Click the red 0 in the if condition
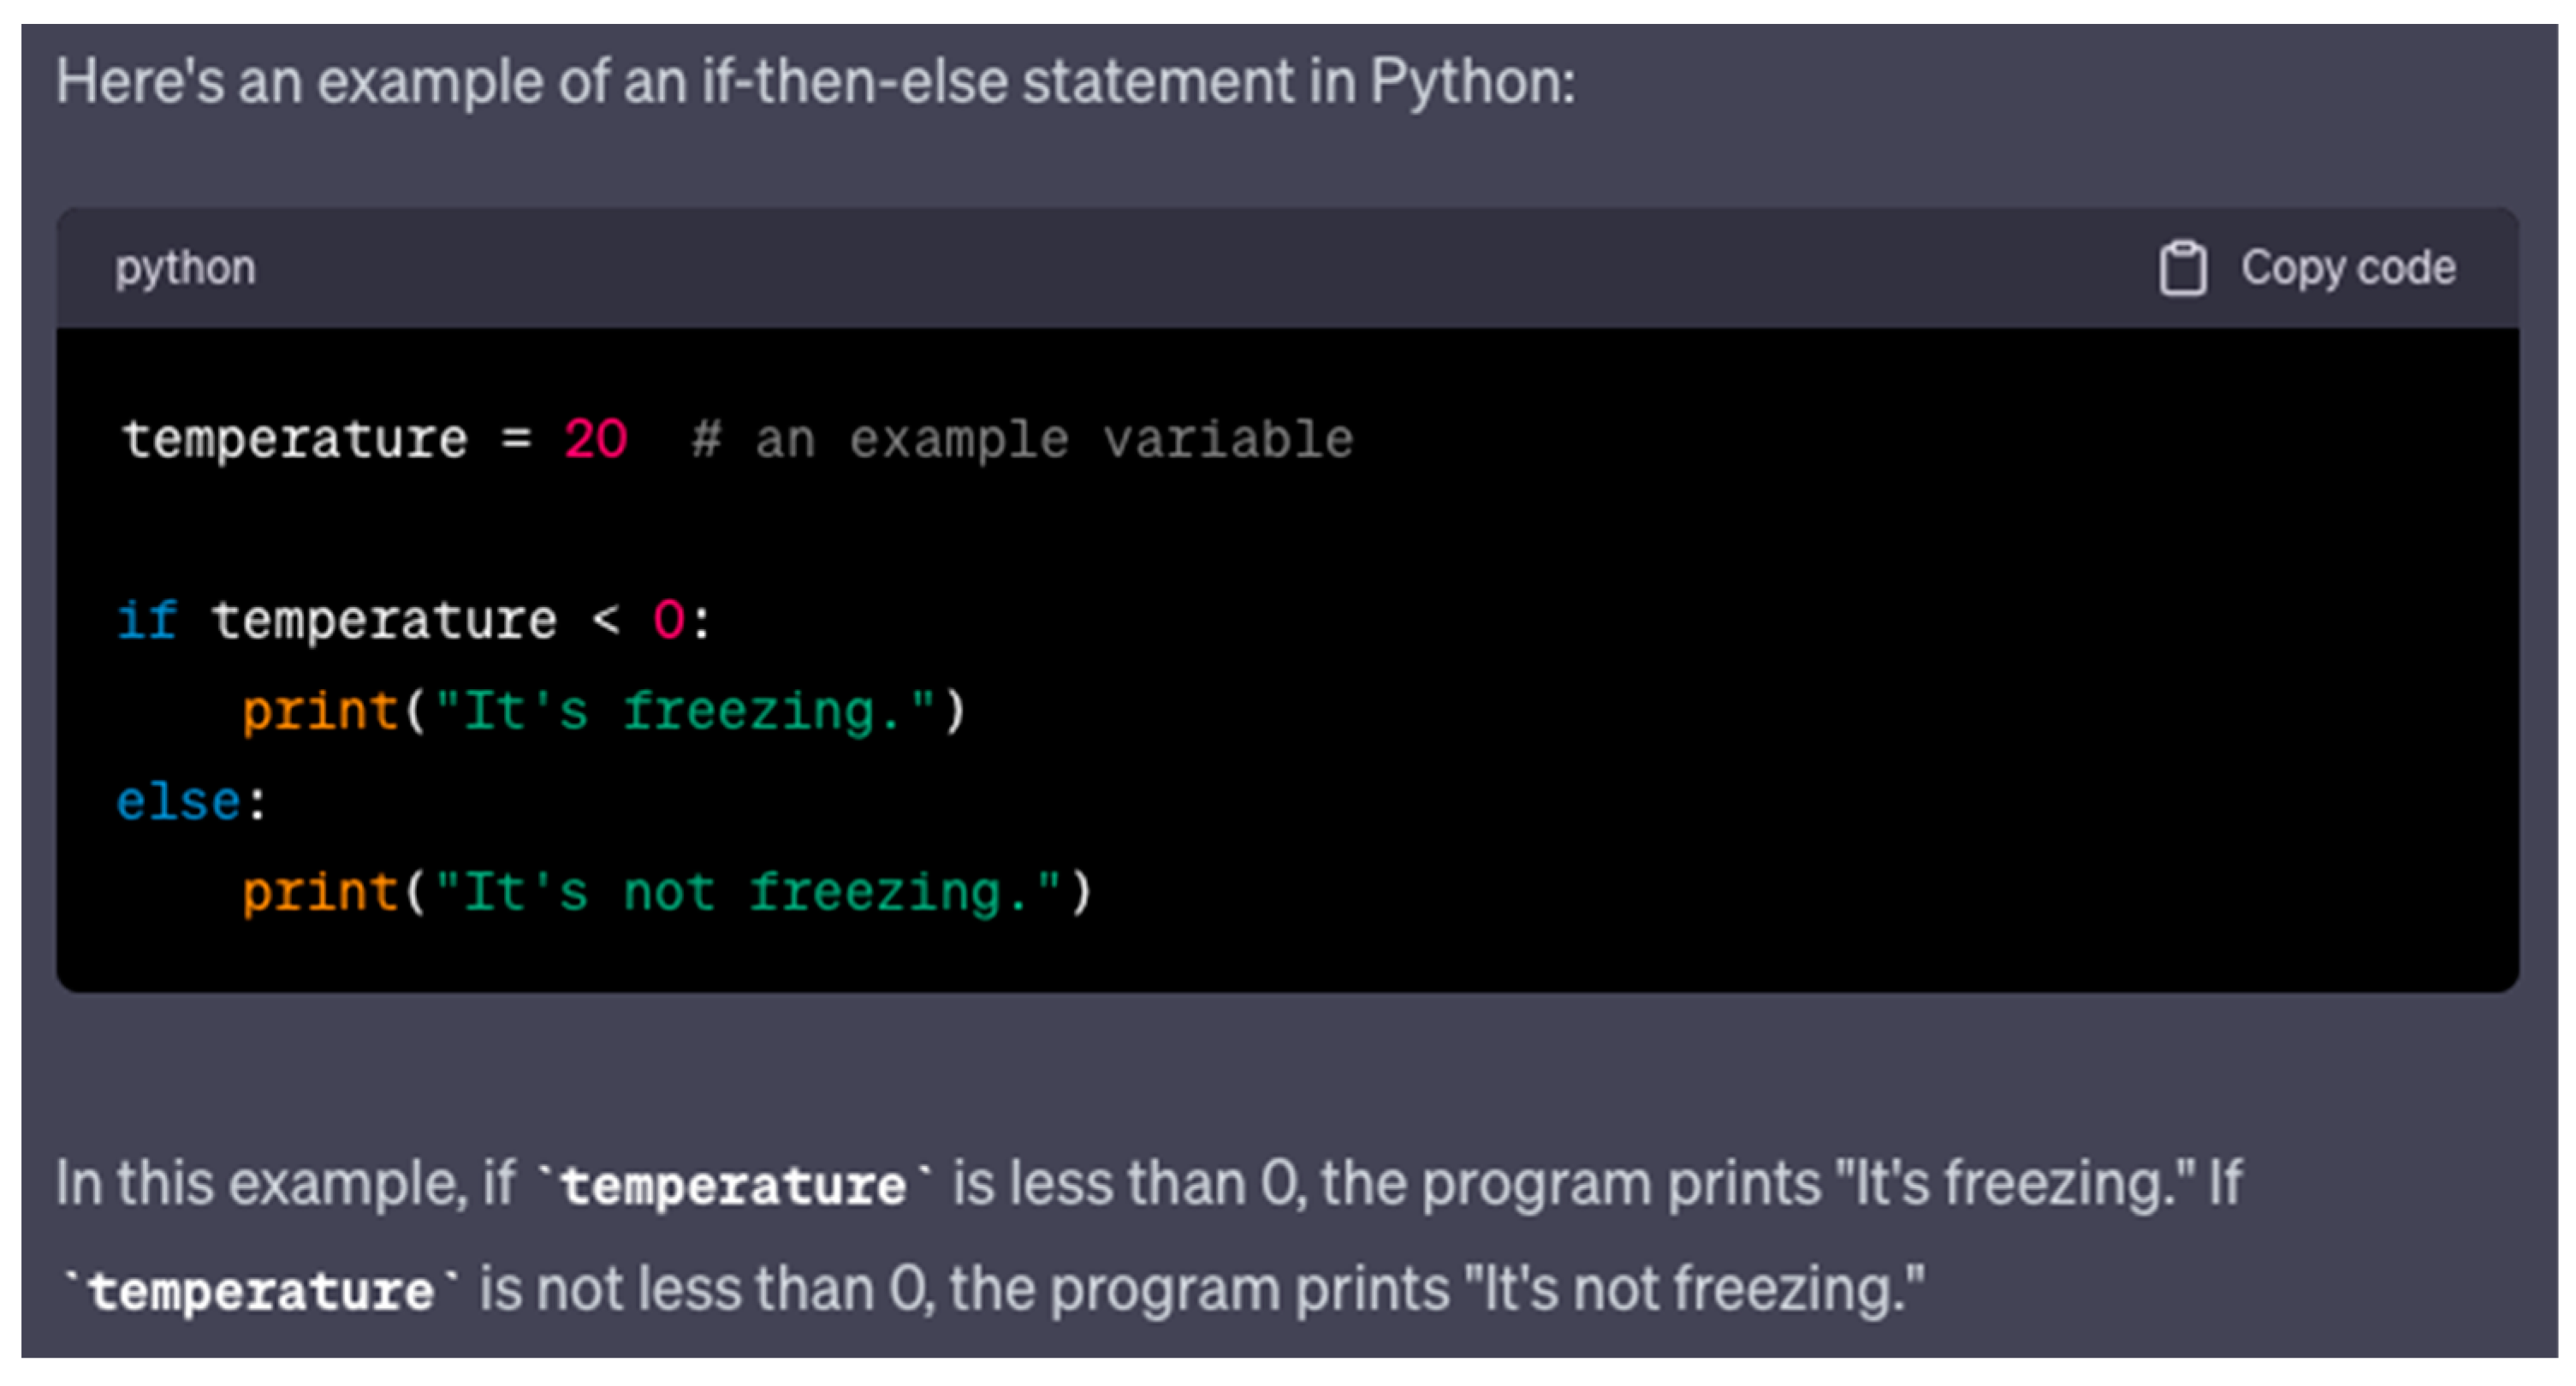Screen dimensions: 2576x1386 pyautogui.click(x=668, y=620)
